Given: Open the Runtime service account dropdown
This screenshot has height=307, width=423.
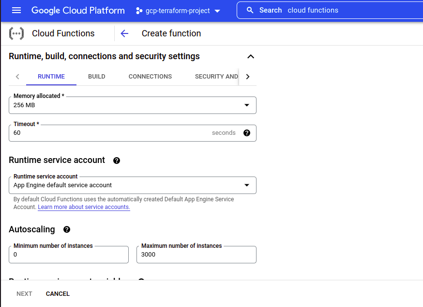Looking at the screenshot, I should 133,185.
